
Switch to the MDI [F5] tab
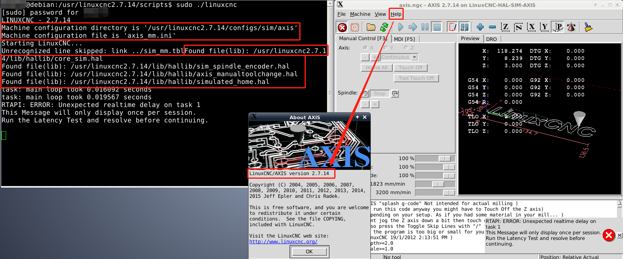[405, 39]
